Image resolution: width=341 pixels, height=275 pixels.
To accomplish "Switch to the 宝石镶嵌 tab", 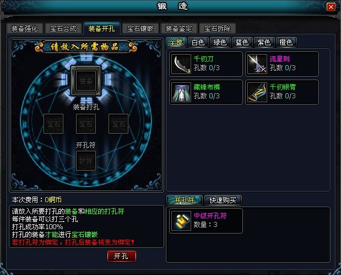I will [140, 28].
